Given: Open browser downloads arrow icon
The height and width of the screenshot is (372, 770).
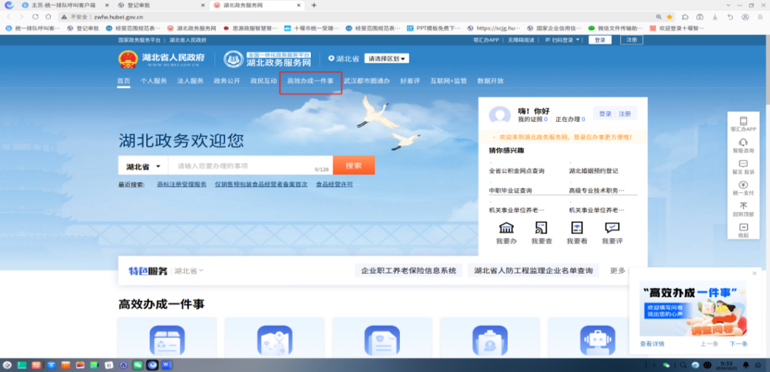Looking at the screenshot, I should 715,16.
